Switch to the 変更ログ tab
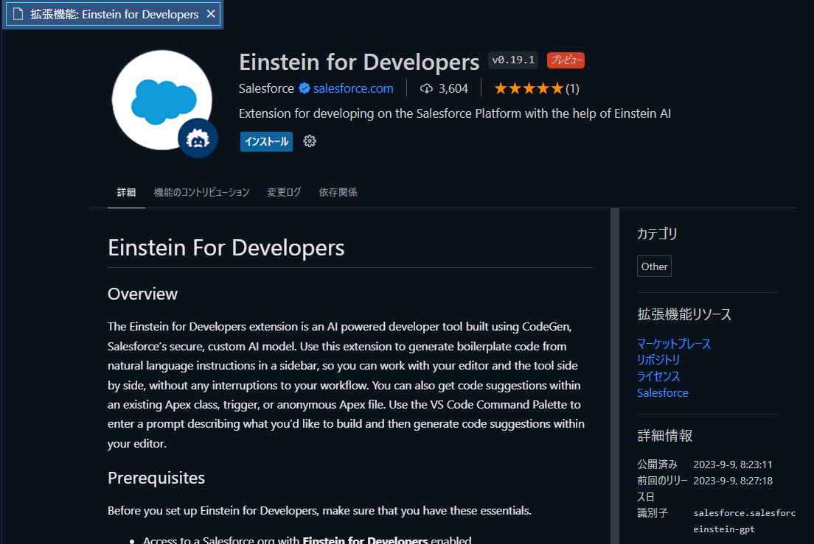814x544 pixels. coord(283,192)
